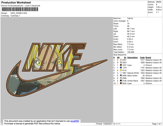Viewport: 163px width, 126px height.
Task: Pick the brown swatch for thread 5933
Action: point(120,84)
